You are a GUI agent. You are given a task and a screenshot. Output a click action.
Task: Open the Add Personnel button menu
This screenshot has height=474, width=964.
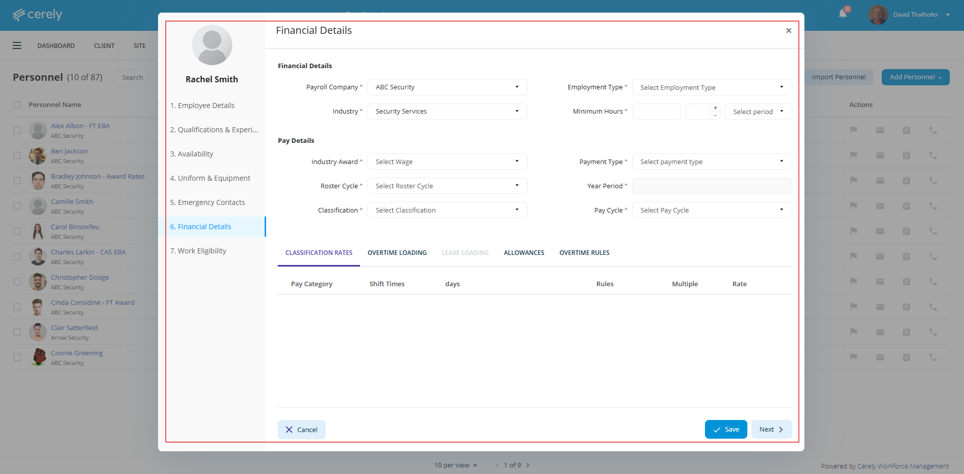pos(916,77)
